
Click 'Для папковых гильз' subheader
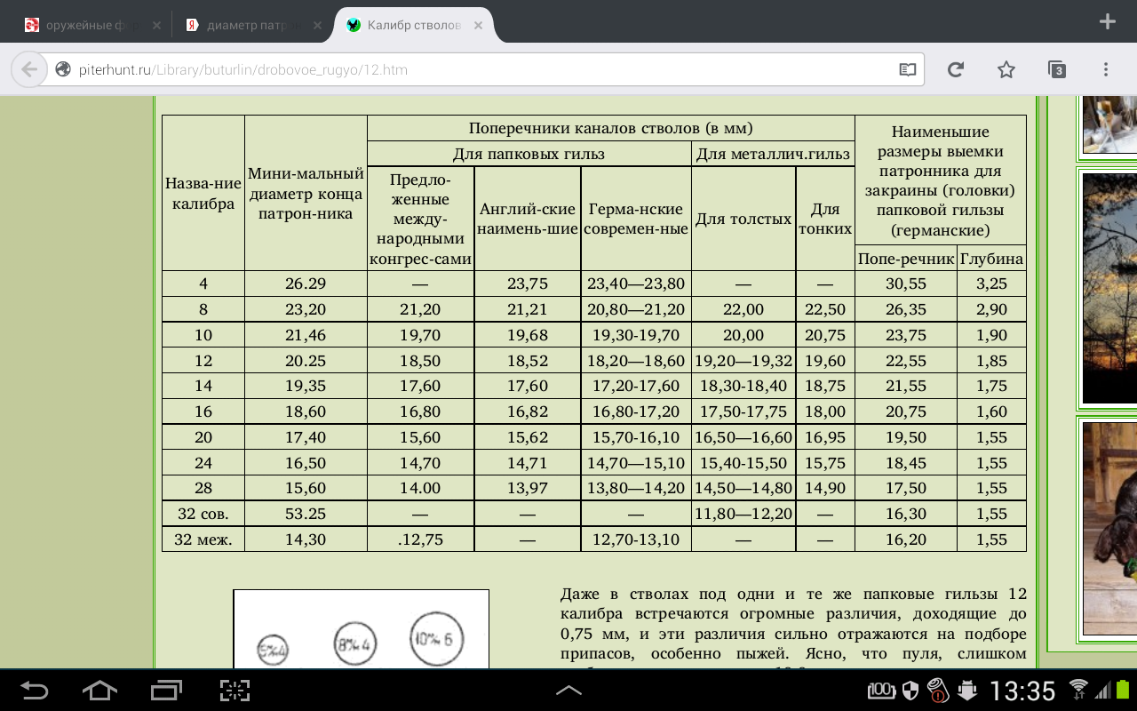pos(529,154)
